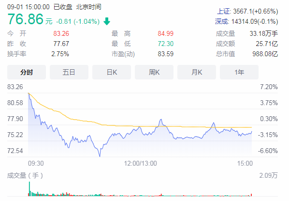The width and height of the screenshot is (289, 201).
Task: Click the 已收盘 market status label
Action: 63,7
